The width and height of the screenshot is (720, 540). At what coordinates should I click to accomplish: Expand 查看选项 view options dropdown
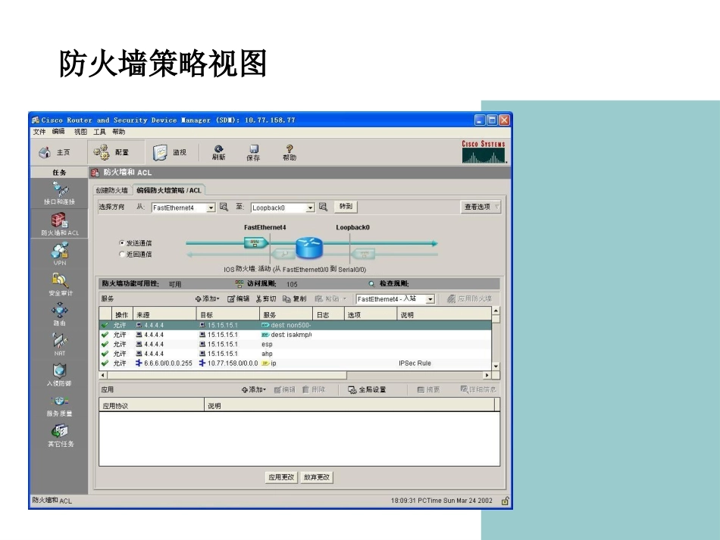pyautogui.click(x=481, y=207)
